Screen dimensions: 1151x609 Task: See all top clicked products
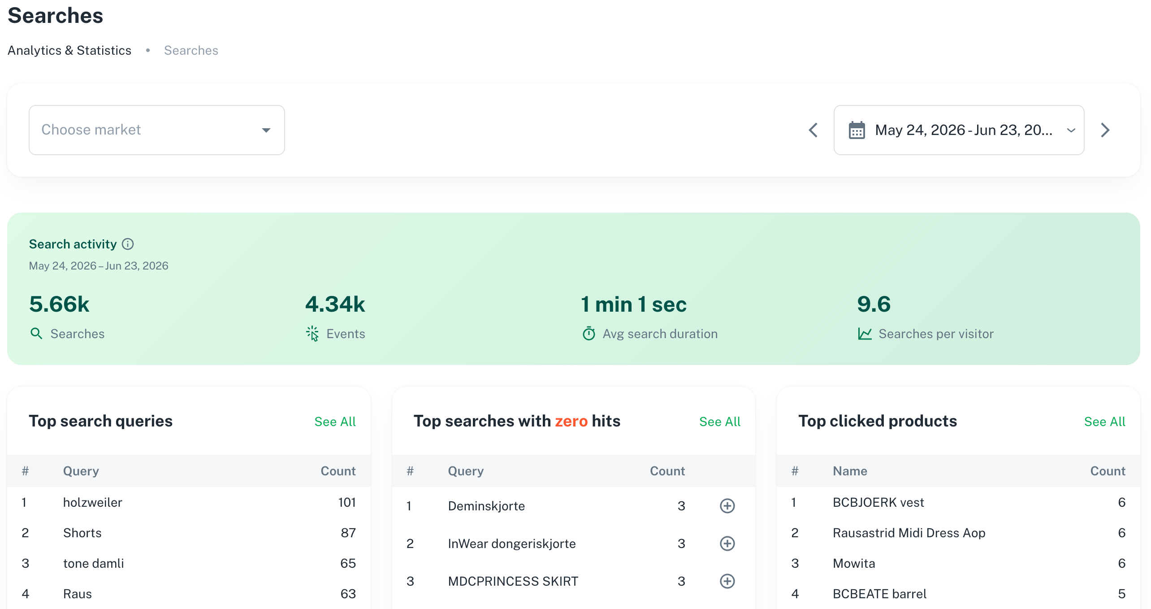pyautogui.click(x=1104, y=422)
